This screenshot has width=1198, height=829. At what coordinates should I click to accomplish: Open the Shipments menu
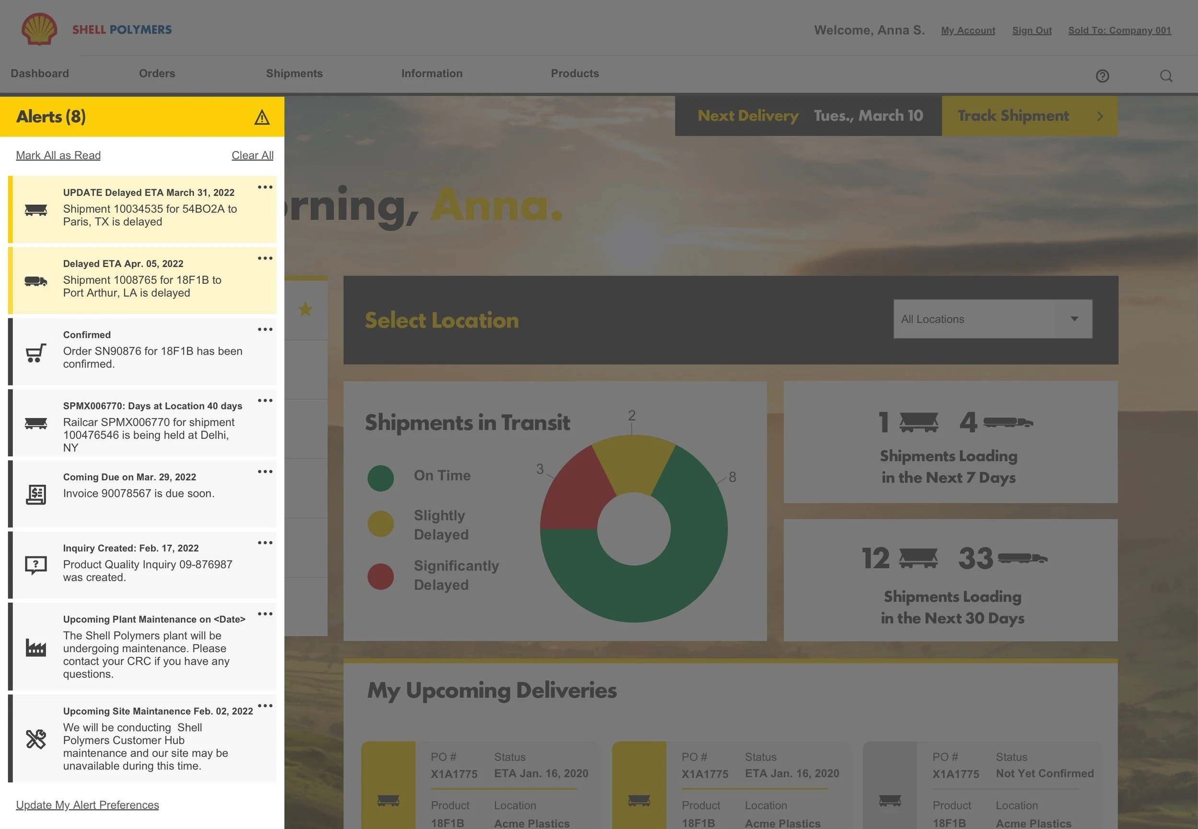click(294, 73)
